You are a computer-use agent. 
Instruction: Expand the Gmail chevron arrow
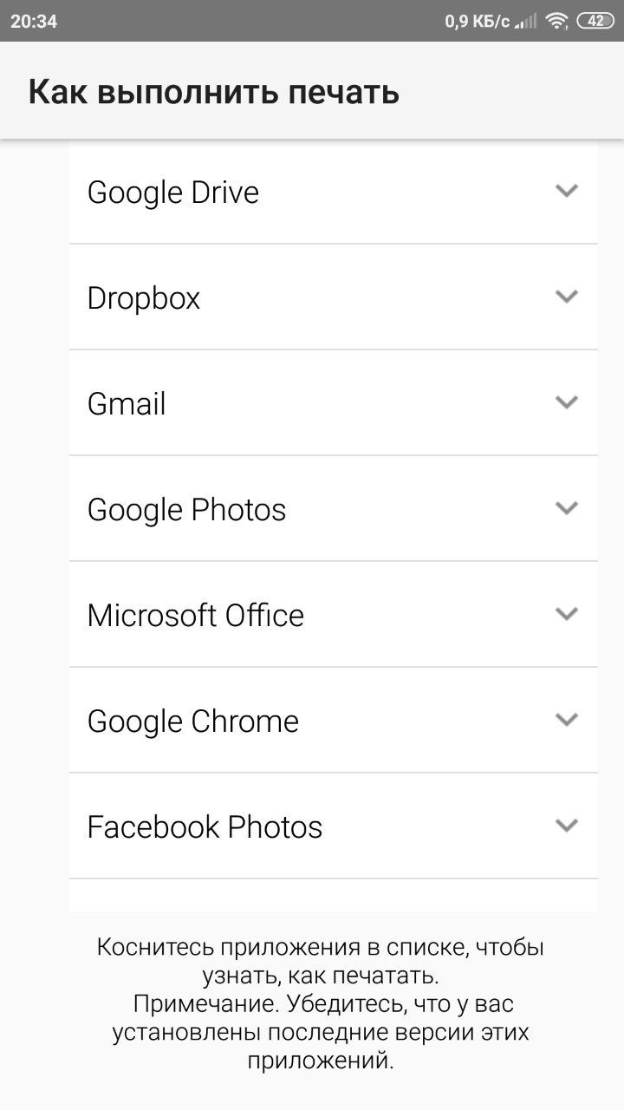(x=567, y=402)
